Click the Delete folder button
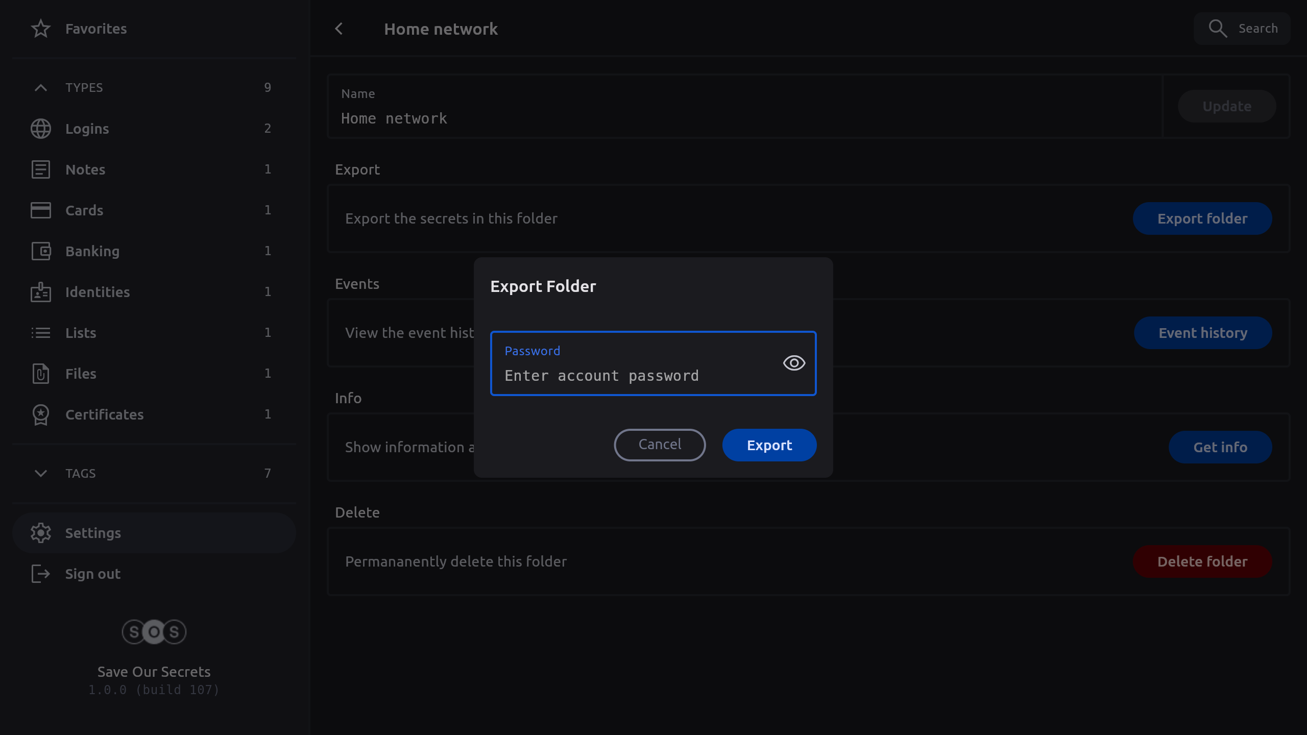Viewport: 1307px width, 735px height. point(1202,561)
